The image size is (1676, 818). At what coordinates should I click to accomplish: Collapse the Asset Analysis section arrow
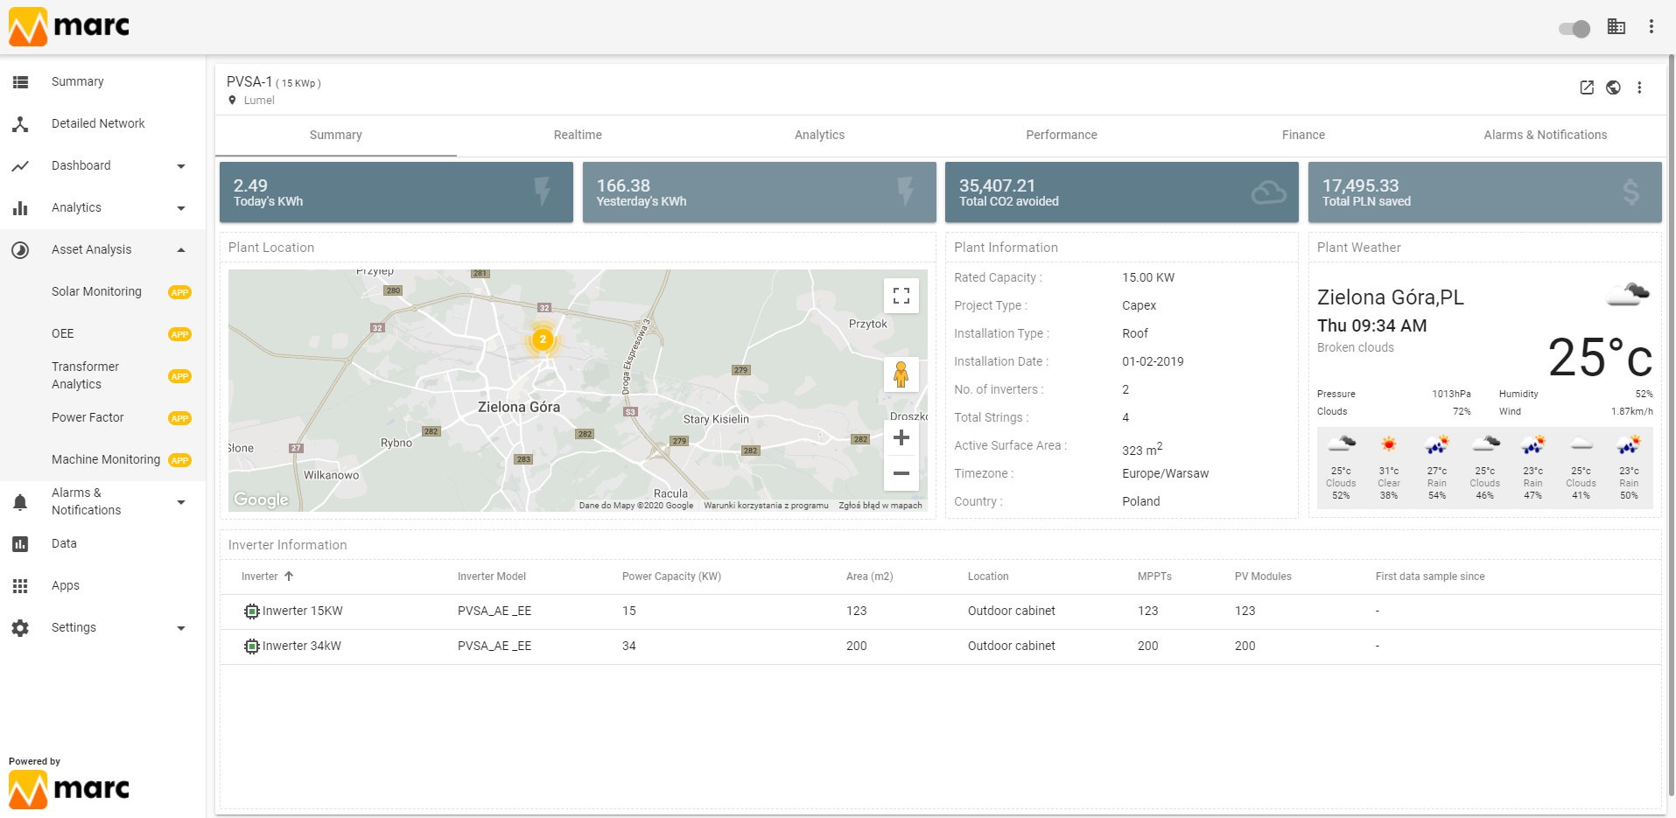point(181,250)
